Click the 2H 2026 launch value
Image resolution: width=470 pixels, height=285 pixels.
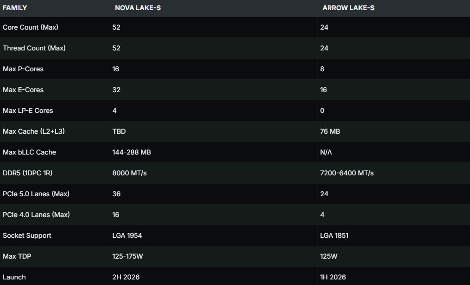126,277
